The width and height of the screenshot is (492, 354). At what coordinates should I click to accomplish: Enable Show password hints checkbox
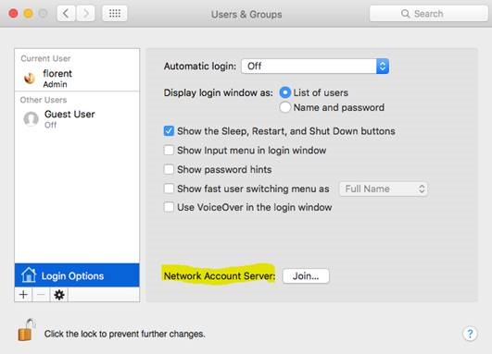click(x=169, y=169)
